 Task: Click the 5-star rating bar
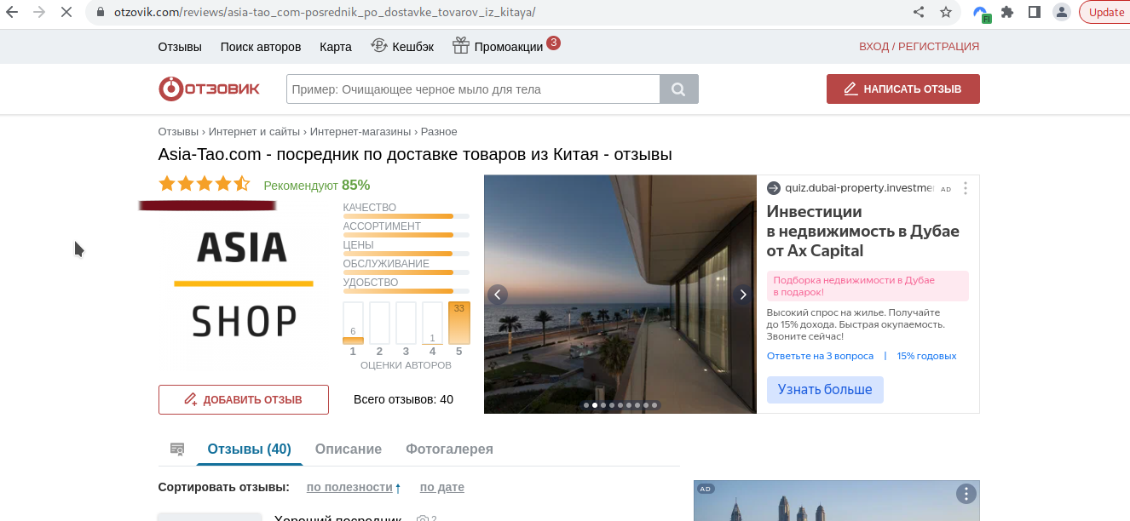[458, 323]
